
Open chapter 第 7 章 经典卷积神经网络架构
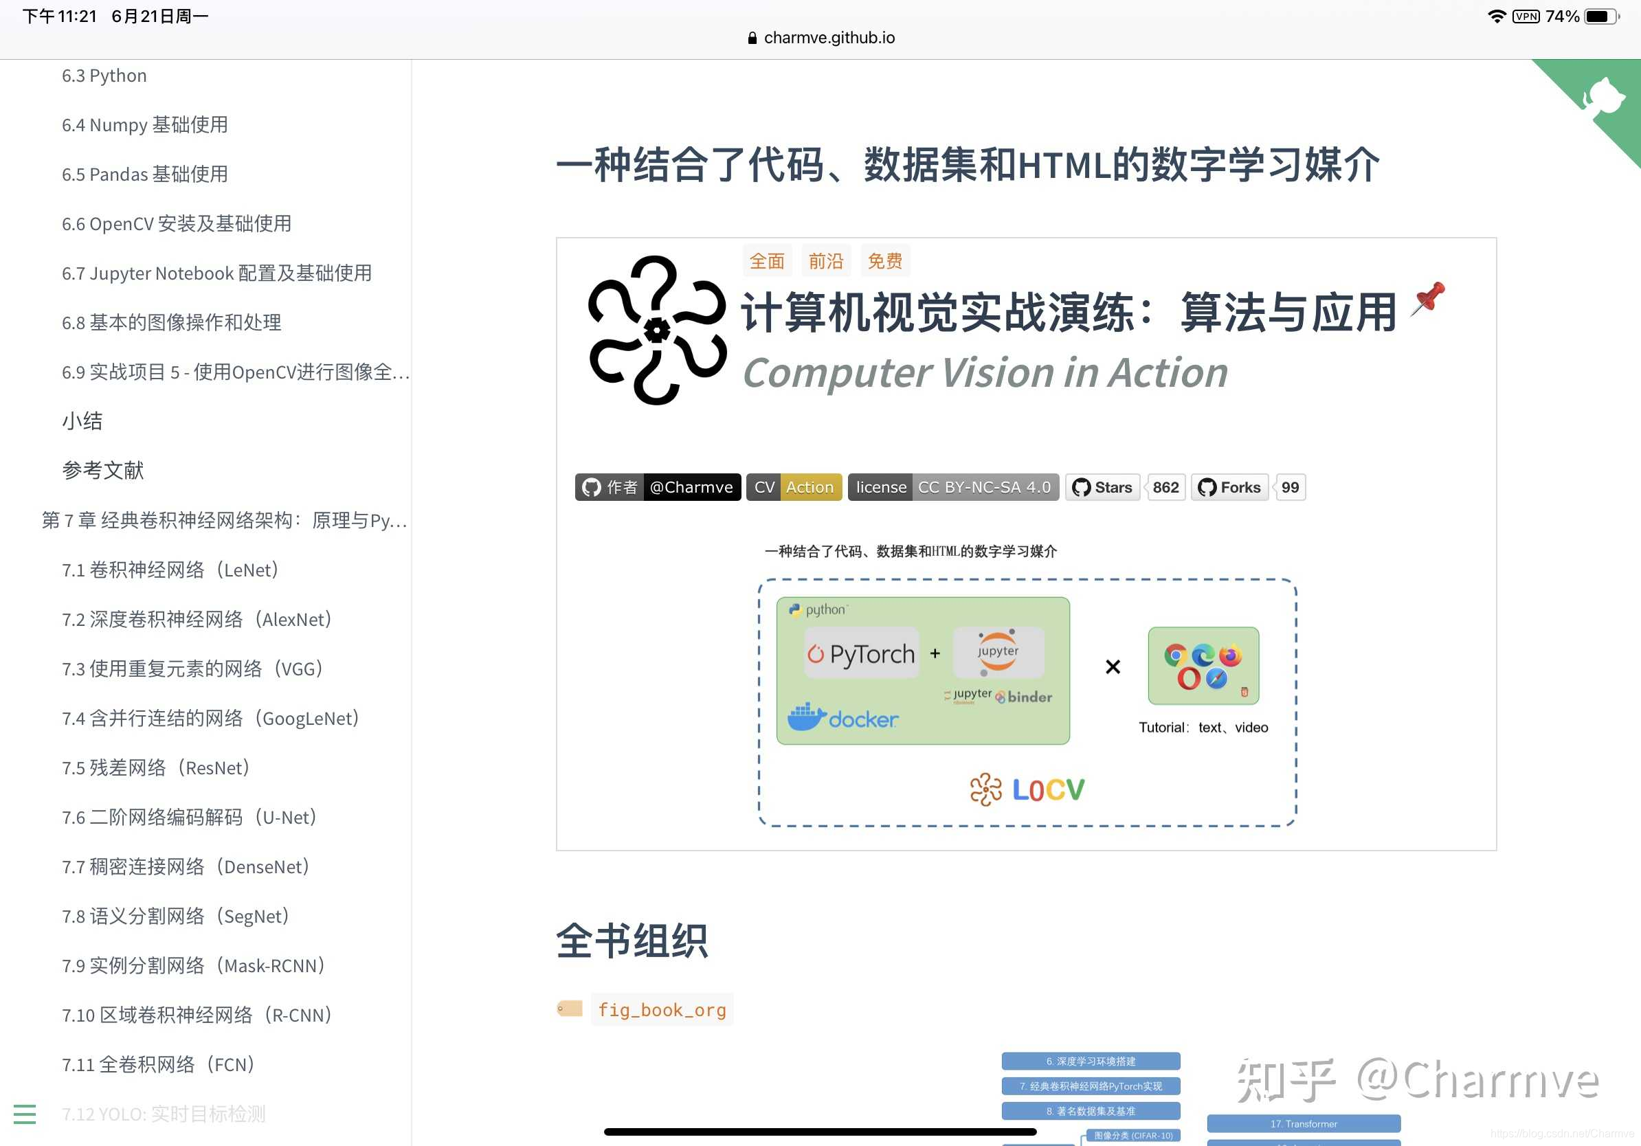[x=225, y=520]
